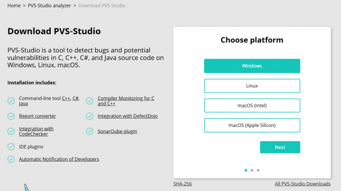Image resolution: width=341 pixels, height=191 pixels.
Task: Open the C# command-line tool link
Action: coord(75,98)
